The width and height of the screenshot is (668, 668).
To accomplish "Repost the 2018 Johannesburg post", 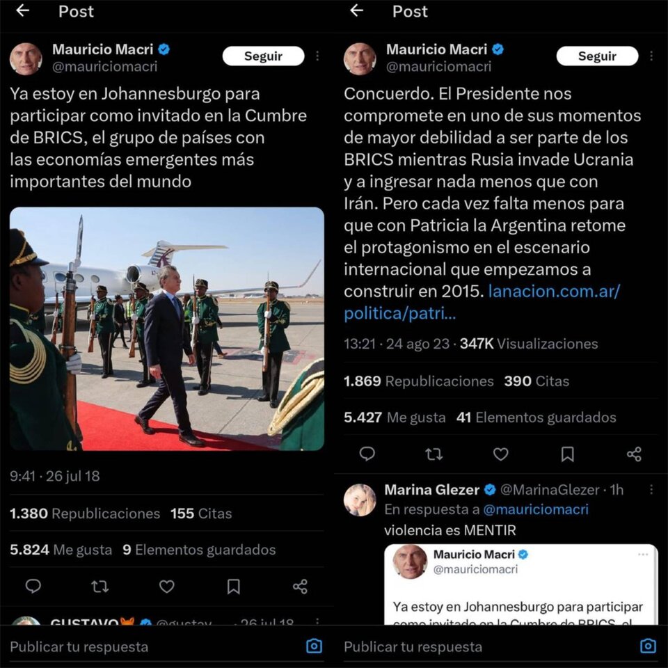I will coord(100,587).
